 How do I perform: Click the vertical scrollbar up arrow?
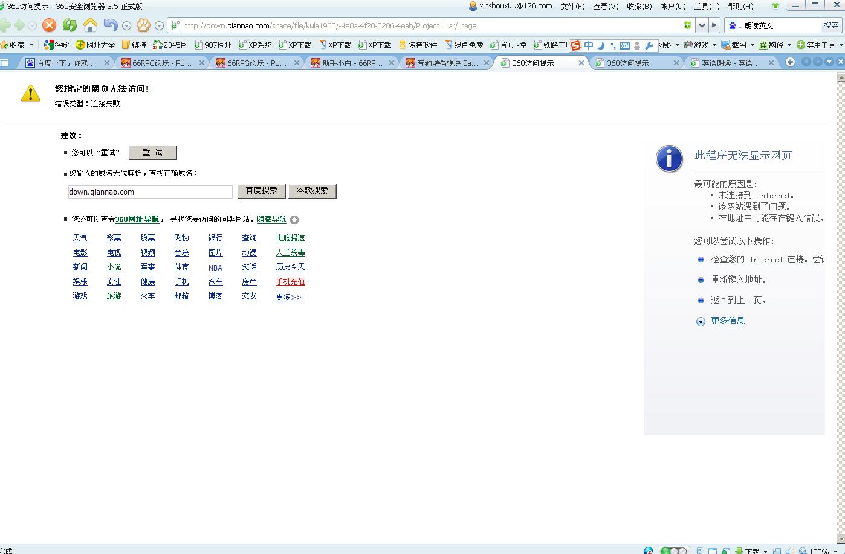[841, 77]
